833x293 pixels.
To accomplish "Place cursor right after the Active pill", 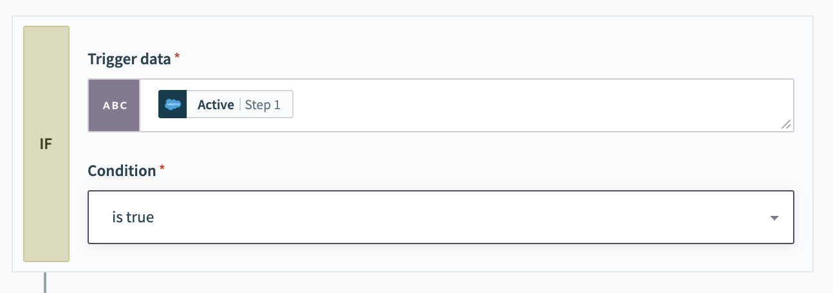I will 303,105.
